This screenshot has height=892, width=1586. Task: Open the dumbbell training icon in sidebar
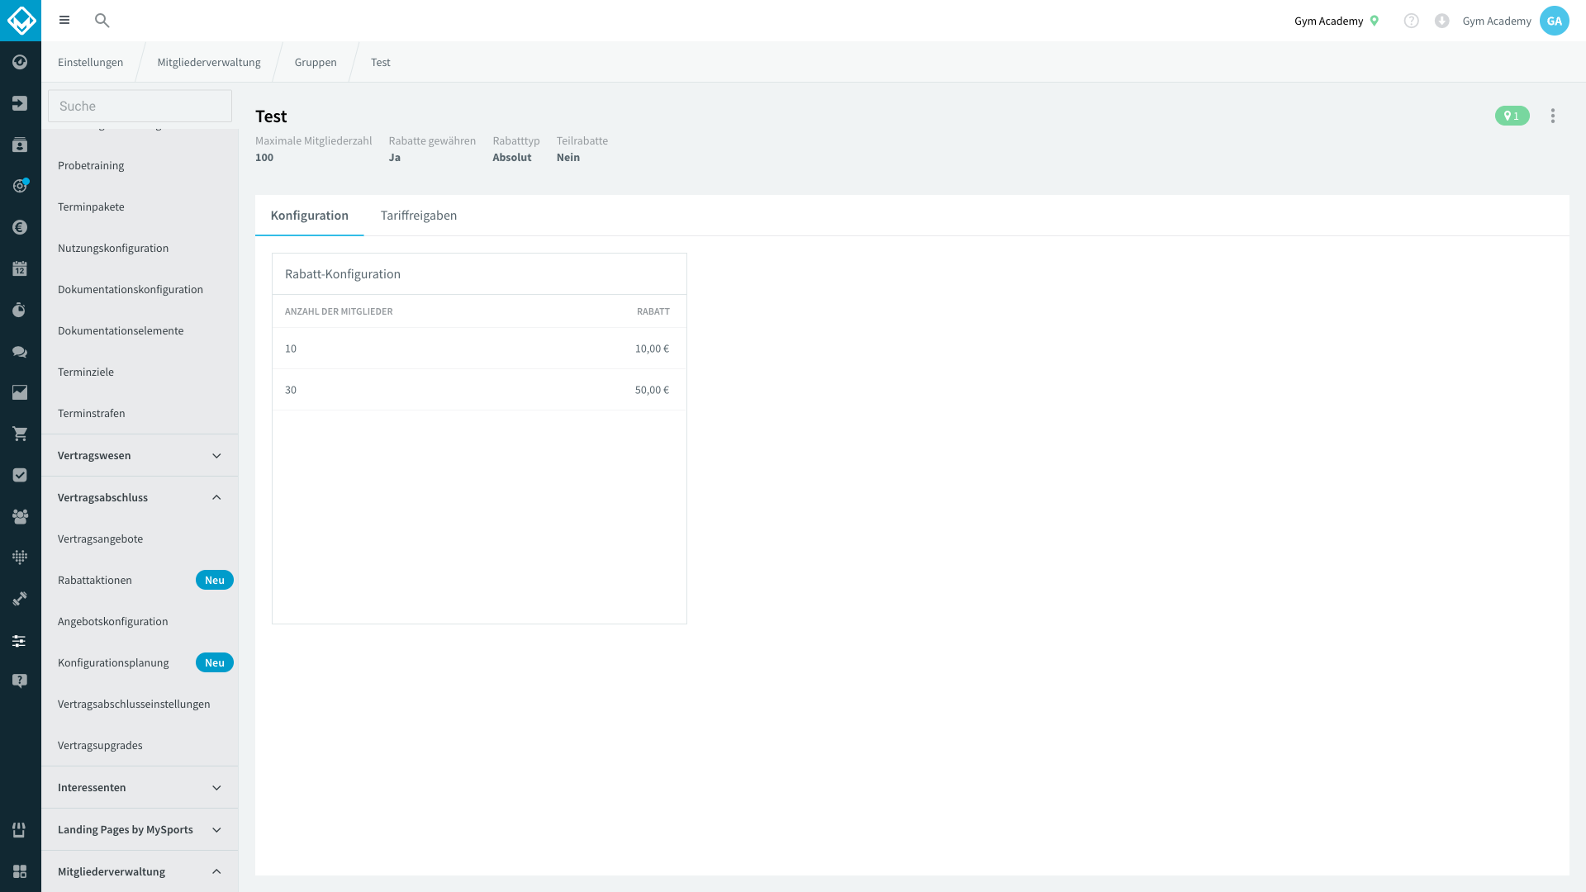pos(20,599)
